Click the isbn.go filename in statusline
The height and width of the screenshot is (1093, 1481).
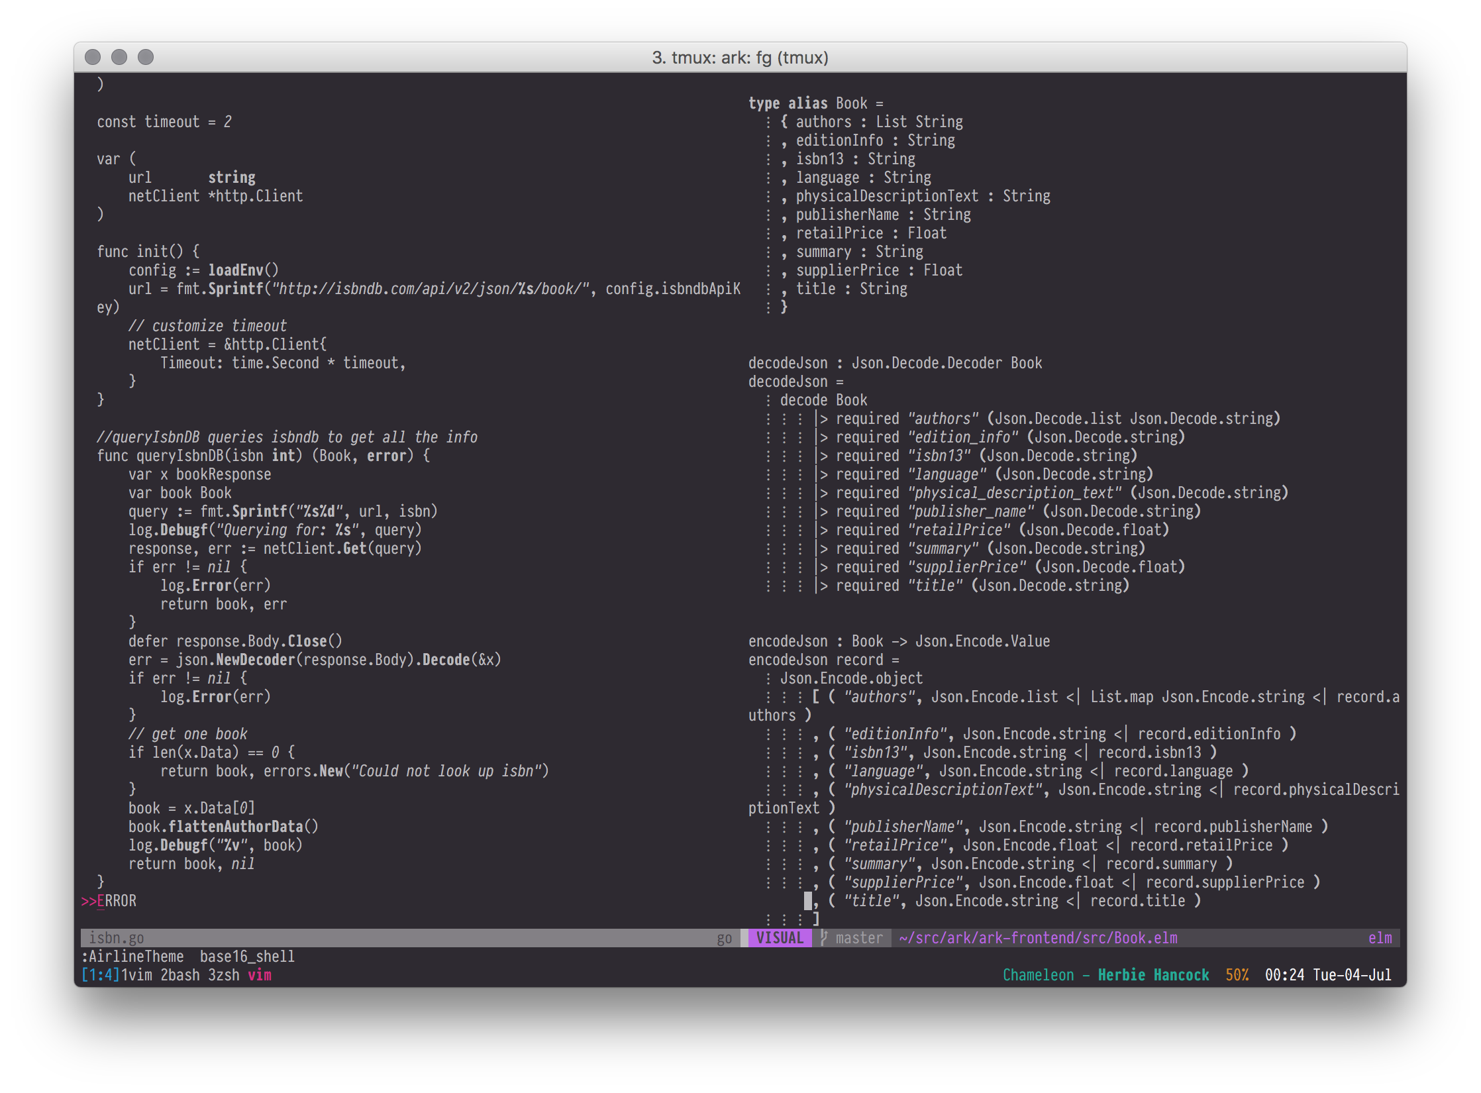(117, 938)
